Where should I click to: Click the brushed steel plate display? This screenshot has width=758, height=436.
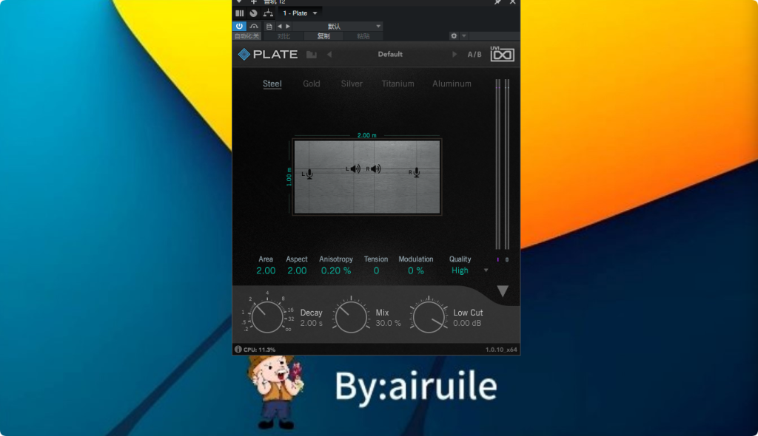coord(367,177)
